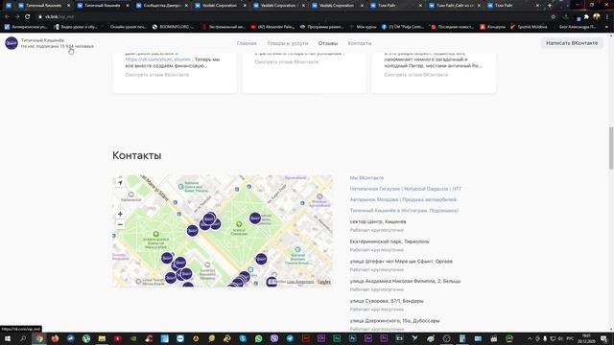The height and width of the screenshot is (345, 614).
Task: Click address улица Штефан чел Маре, Оргеев
Action: click(401, 262)
